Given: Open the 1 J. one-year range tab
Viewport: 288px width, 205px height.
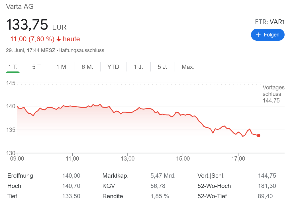Looking at the screenshot, I should point(139,67).
